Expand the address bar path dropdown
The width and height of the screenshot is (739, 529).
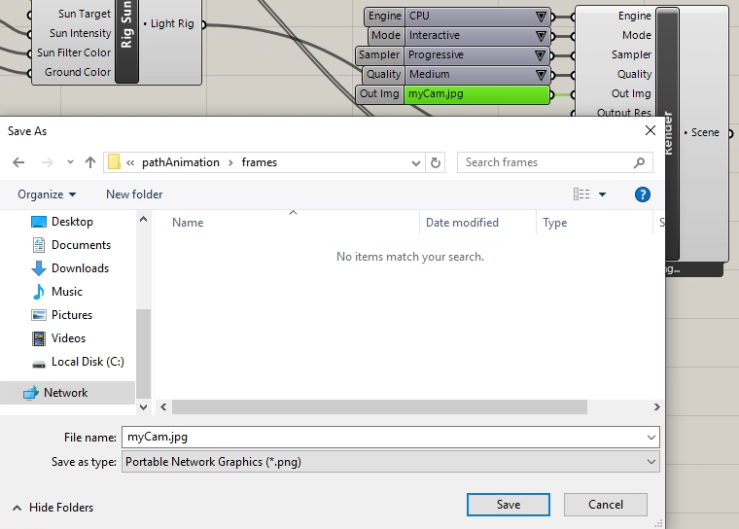[x=416, y=163]
